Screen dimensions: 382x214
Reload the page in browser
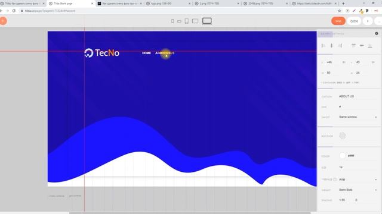click(14, 11)
